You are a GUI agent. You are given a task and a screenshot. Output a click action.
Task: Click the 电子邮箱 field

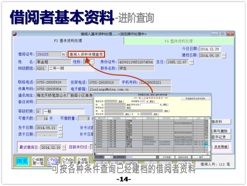pos(130,89)
